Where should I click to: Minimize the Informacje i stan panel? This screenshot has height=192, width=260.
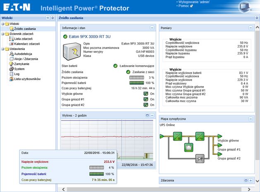pyautogui.click(x=152, y=28)
